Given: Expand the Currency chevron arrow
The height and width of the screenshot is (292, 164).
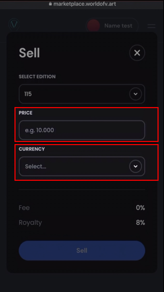Looking at the screenshot, I should [136, 166].
